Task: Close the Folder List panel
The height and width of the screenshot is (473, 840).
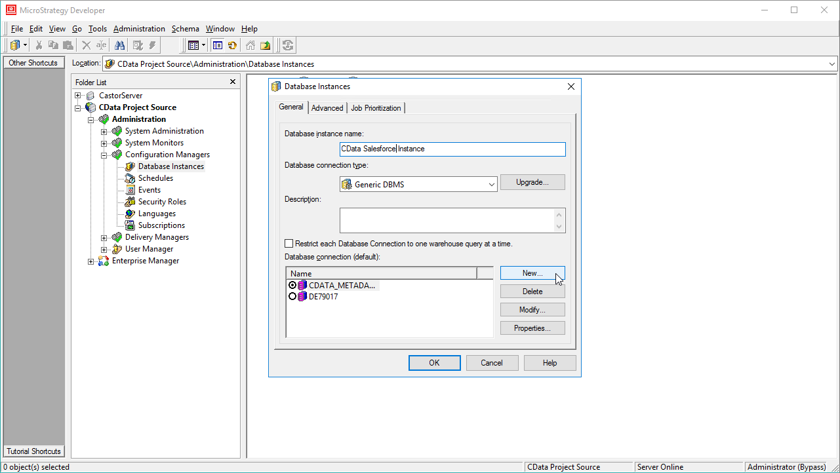Action: (232, 82)
